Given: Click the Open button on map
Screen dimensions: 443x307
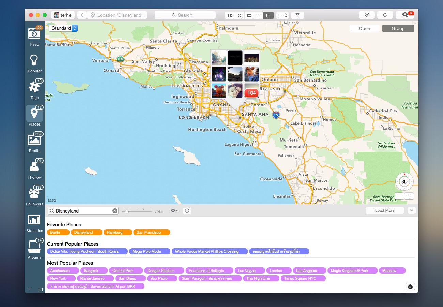Looking at the screenshot, I should tap(364, 28).
